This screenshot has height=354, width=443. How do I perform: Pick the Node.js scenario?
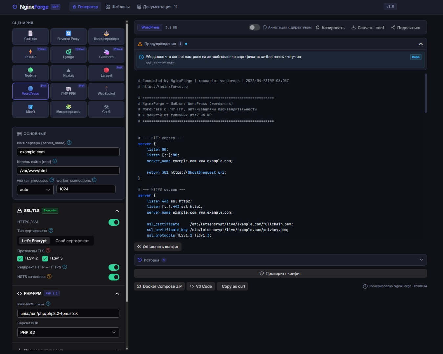pyautogui.click(x=31, y=73)
